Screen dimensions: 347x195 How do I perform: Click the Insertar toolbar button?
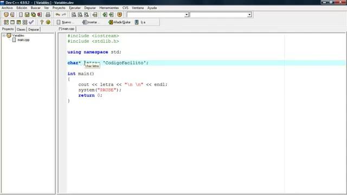tap(91, 22)
